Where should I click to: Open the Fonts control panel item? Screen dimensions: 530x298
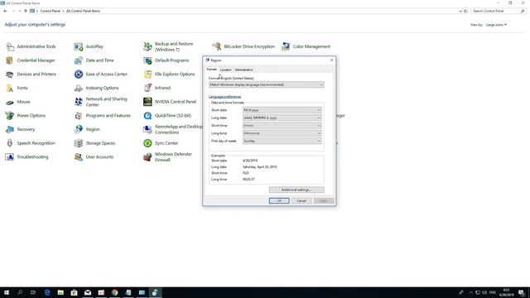[x=17, y=89]
